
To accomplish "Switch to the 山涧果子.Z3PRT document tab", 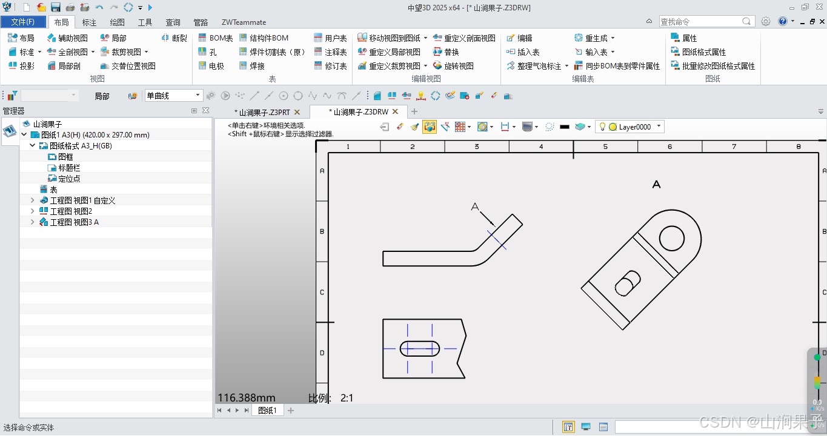I will [x=264, y=112].
